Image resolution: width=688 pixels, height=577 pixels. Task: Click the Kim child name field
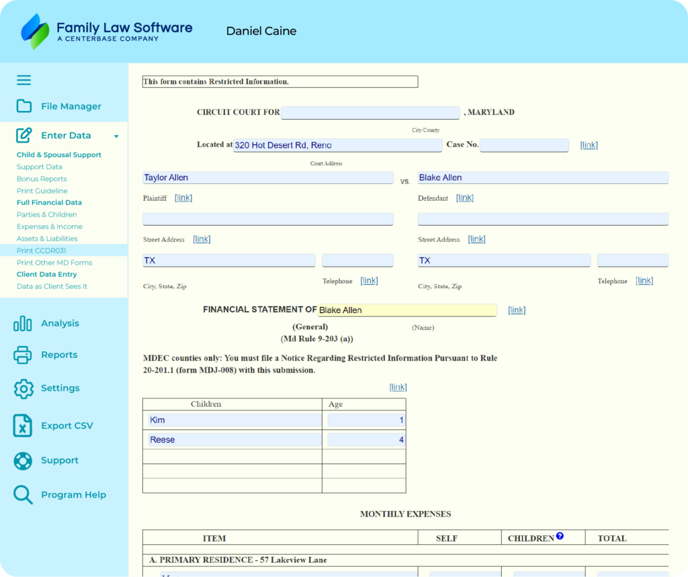pyautogui.click(x=234, y=420)
